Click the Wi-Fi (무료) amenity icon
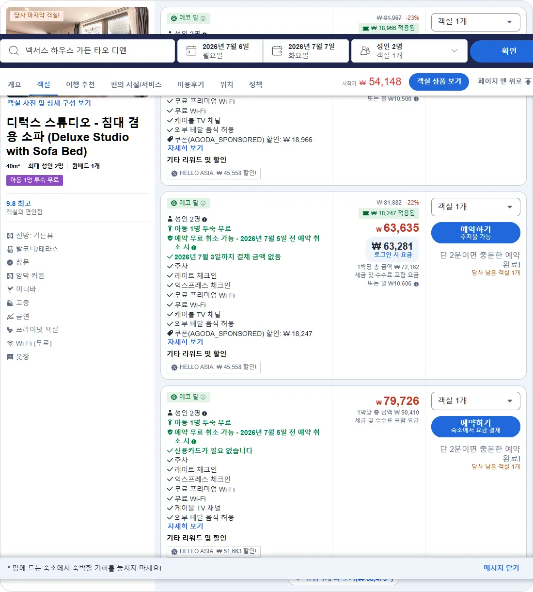Screen dimensions: 533x592 coord(10,343)
